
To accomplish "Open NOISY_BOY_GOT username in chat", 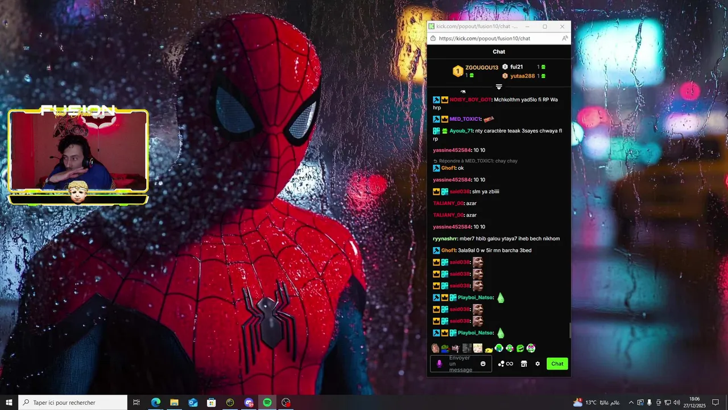I will pos(470,100).
